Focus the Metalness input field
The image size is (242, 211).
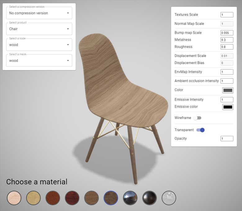pos(227,40)
